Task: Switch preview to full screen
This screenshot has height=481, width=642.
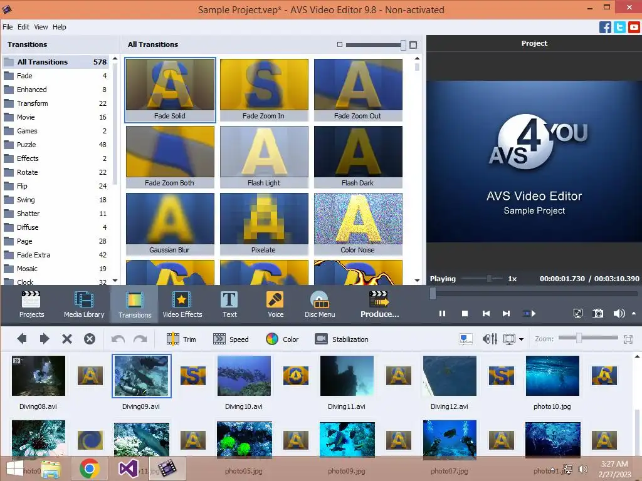Action: 577,313
